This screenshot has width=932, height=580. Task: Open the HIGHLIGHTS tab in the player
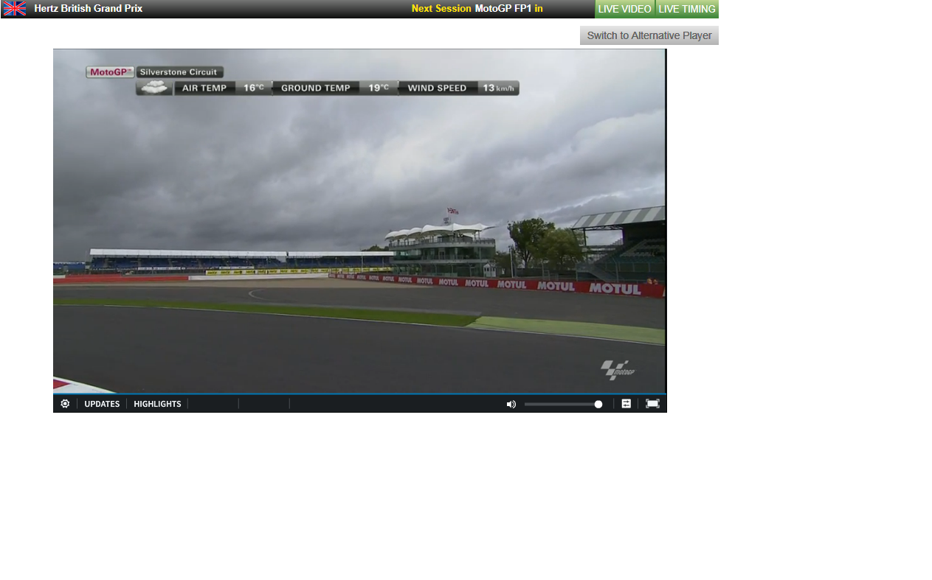[157, 404]
